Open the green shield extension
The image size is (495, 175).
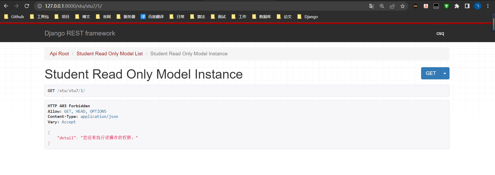pos(446,6)
